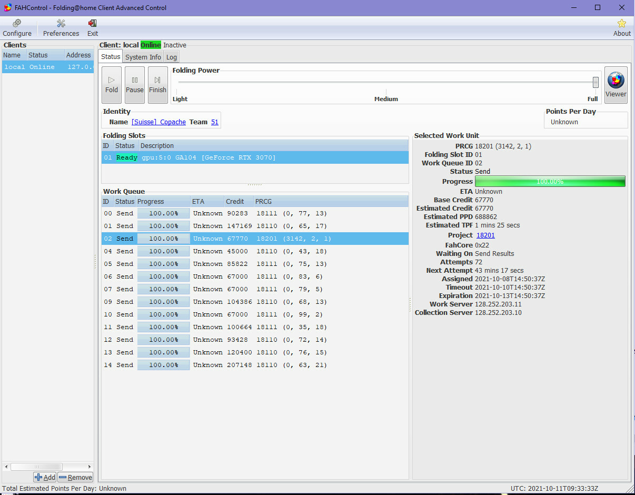Click the Exit toolbar icon
This screenshot has height=495, width=635.
tap(93, 28)
